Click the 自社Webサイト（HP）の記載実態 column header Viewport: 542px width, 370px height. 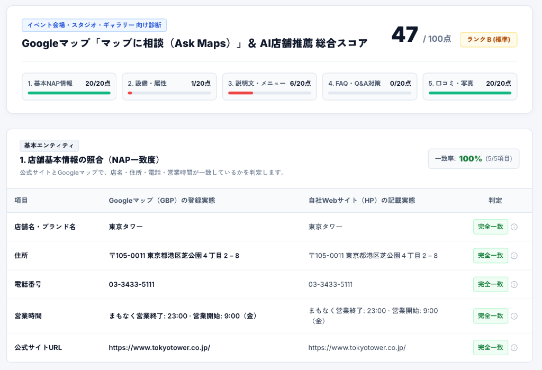coord(362,201)
